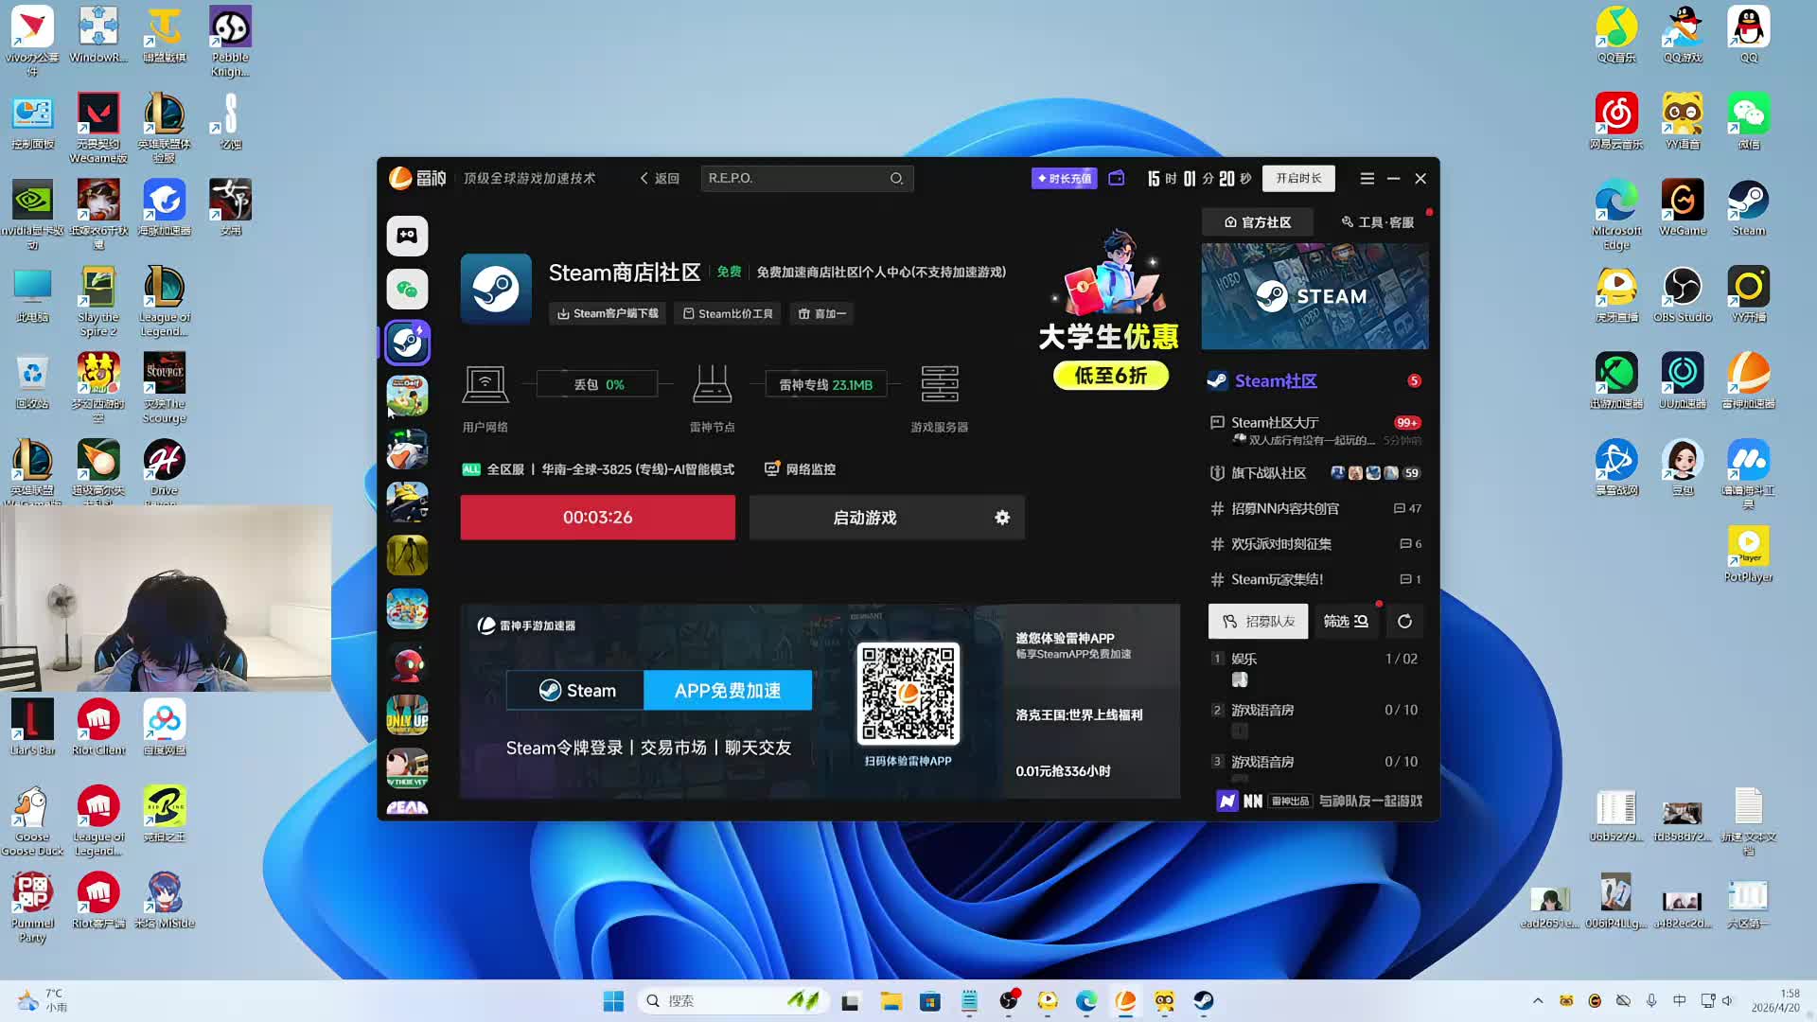
Task: Expand the server region 华南-全球-3825 selector
Action: coord(636,469)
